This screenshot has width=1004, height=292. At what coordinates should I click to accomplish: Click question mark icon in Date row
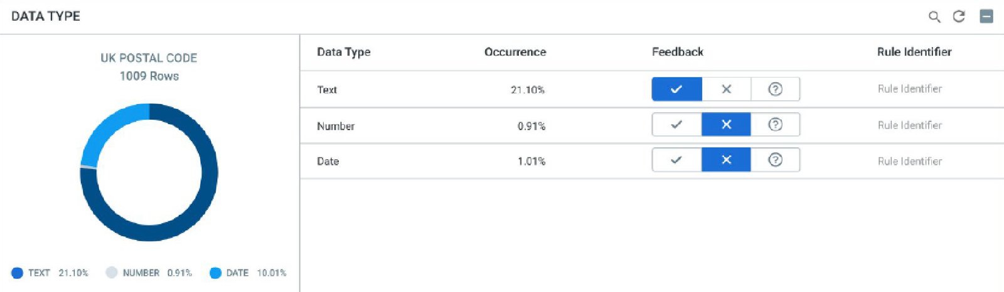(775, 160)
